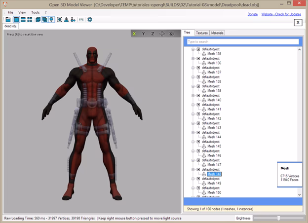Toggle the lighting bulb icon
This screenshot has height=223, width=308.
pos(51,19)
